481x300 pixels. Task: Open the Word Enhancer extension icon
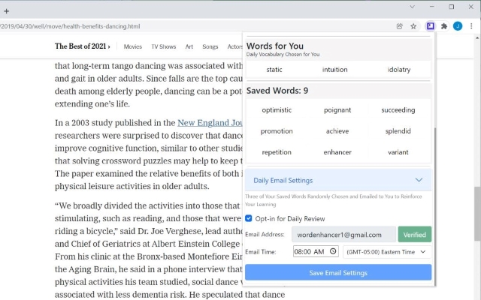pyautogui.click(x=431, y=26)
